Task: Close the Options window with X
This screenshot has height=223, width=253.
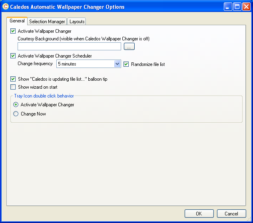Action: point(246,7)
